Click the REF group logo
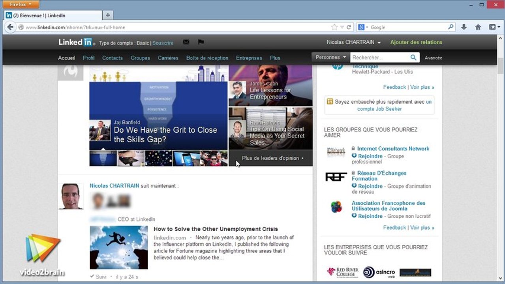Screen dimensions: 505x284 (336, 177)
